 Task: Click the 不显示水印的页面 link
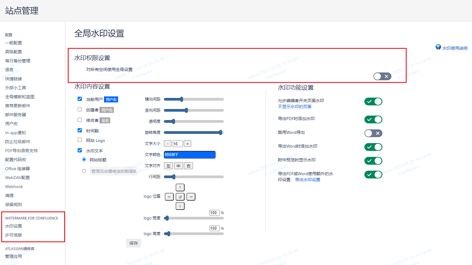[x=295, y=107]
